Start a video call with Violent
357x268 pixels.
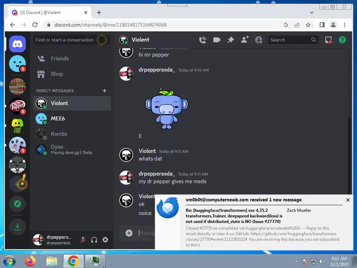pyautogui.click(x=217, y=40)
